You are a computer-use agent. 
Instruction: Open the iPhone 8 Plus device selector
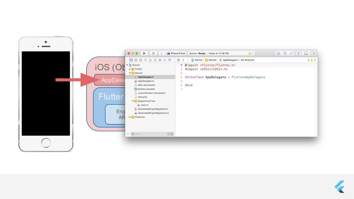[x=176, y=54]
